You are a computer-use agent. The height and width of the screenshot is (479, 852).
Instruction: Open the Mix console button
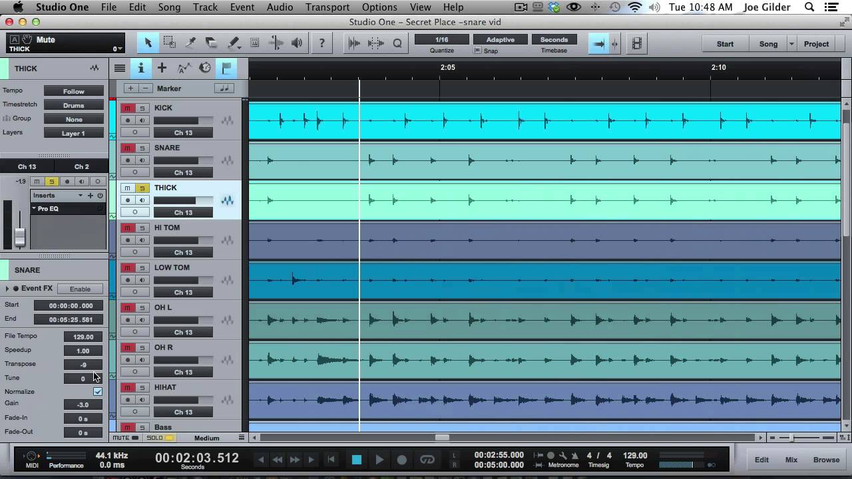point(791,460)
